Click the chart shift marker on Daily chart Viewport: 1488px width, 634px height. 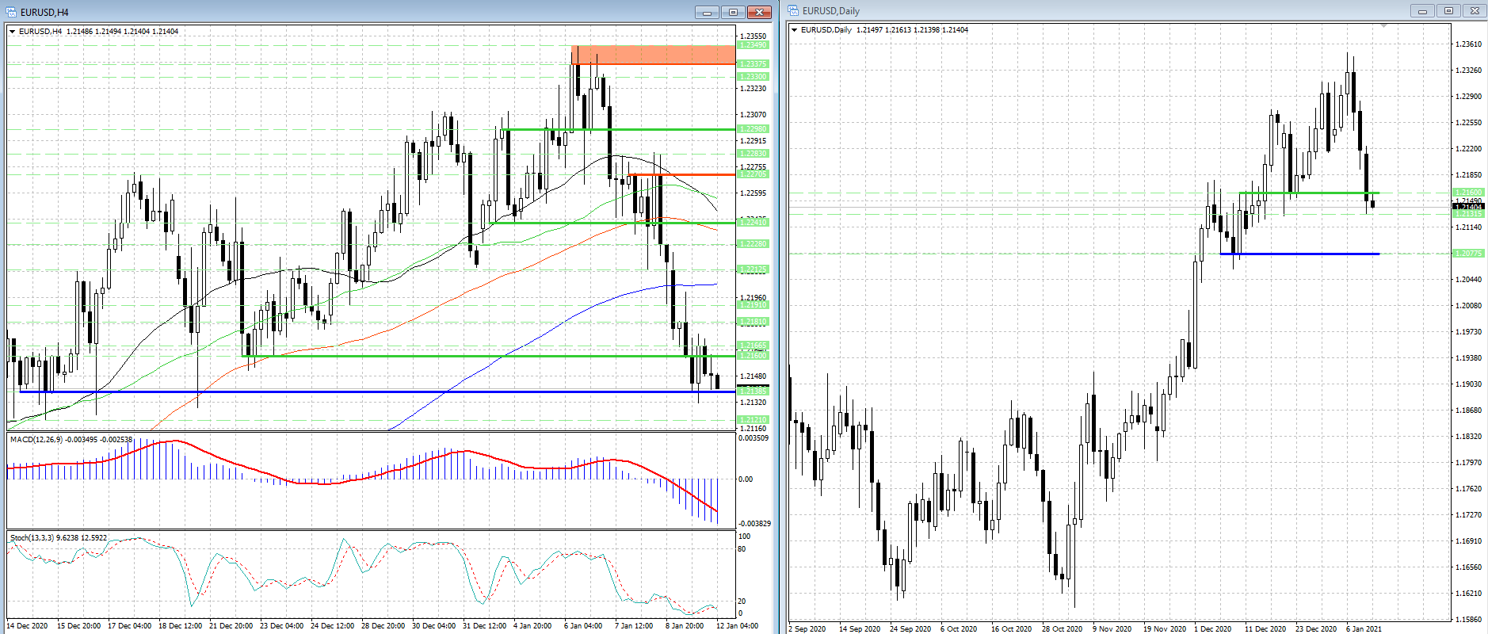tap(1383, 25)
